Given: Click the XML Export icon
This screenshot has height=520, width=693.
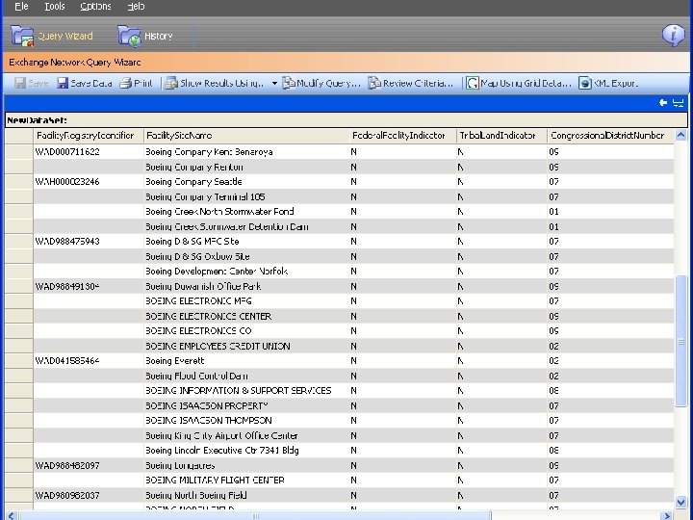Looking at the screenshot, I should (x=585, y=83).
